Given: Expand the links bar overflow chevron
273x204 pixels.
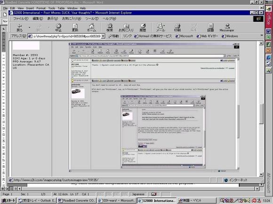Looking at the screenshot, I should [262, 35].
